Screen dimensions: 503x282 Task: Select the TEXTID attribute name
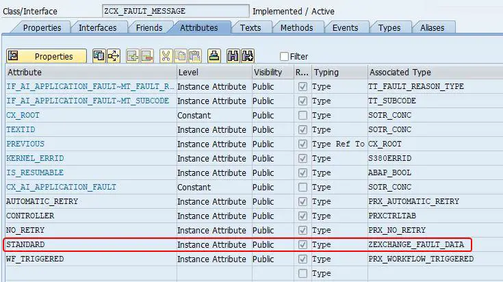click(x=21, y=129)
